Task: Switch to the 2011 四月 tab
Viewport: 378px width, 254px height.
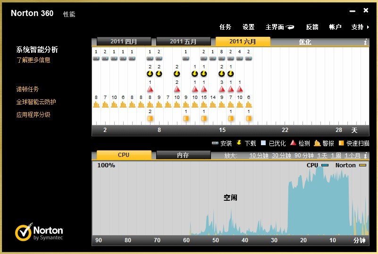Action: coord(124,41)
